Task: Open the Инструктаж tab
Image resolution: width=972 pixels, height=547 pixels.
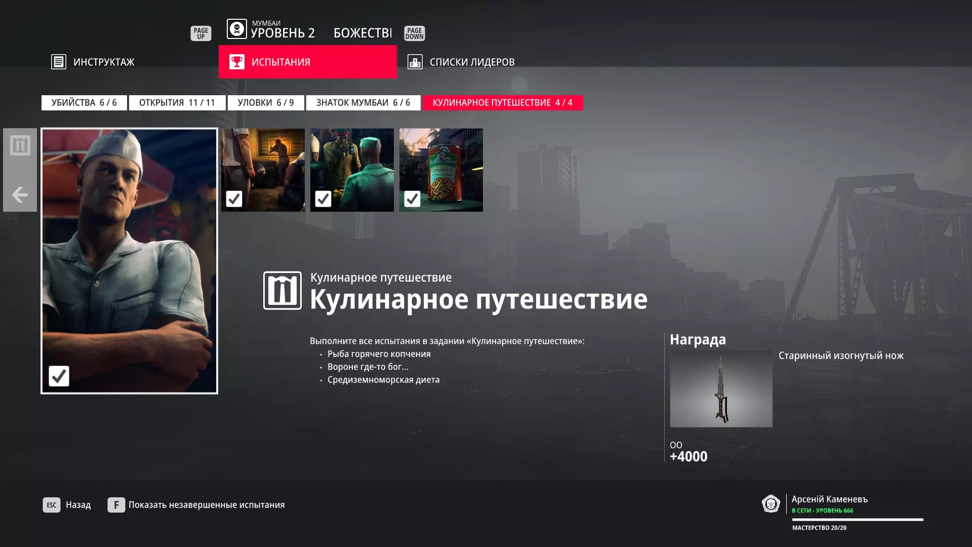Action: [x=104, y=62]
